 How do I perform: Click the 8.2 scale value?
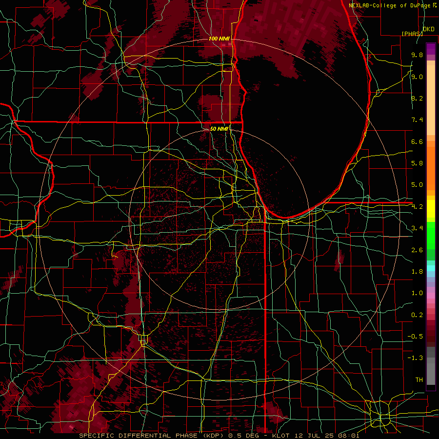(x=417, y=99)
